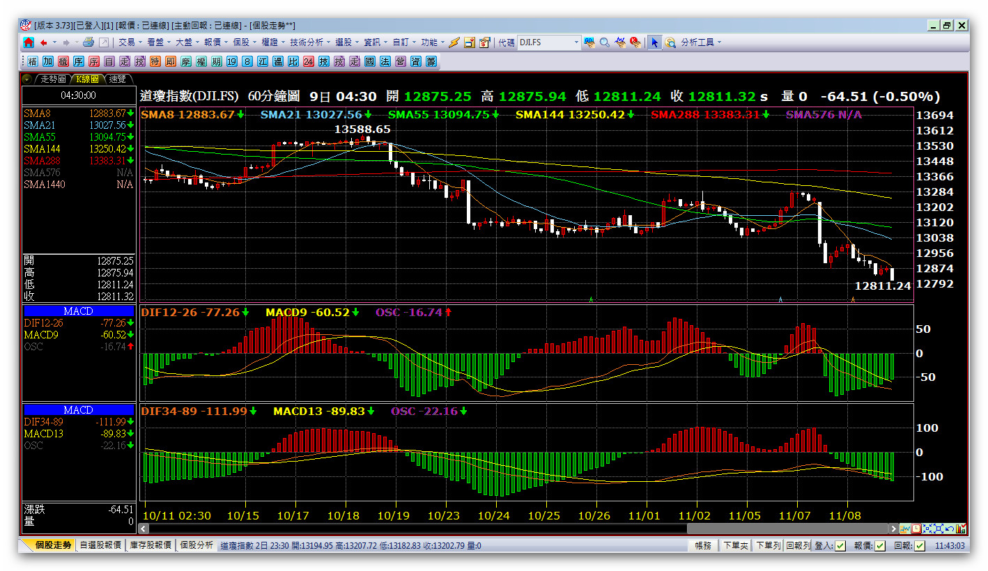Click the orange 即 shortcut icon
The height and width of the screenshot is (571, 988).
[170, 61]
